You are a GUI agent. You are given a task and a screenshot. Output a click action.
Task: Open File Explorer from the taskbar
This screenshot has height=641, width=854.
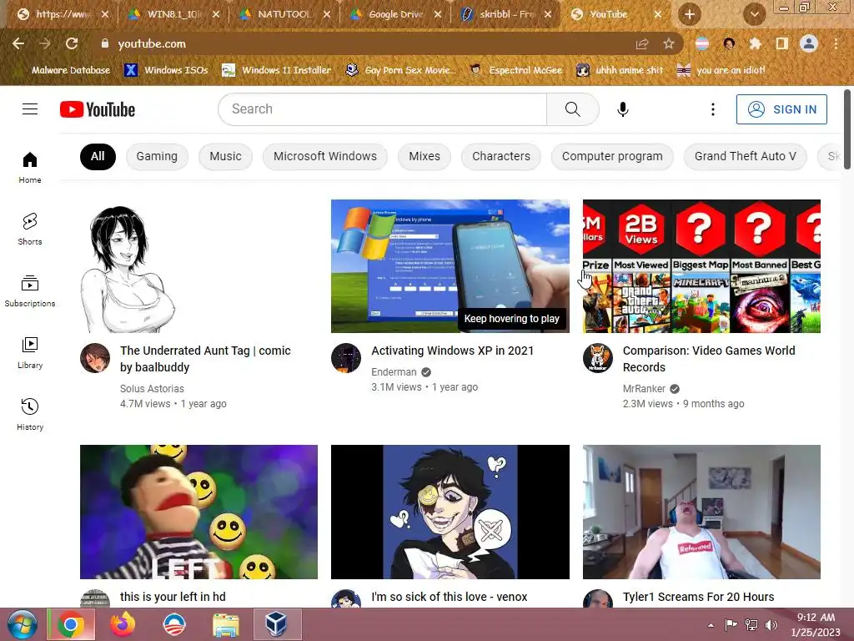[225, 624]
